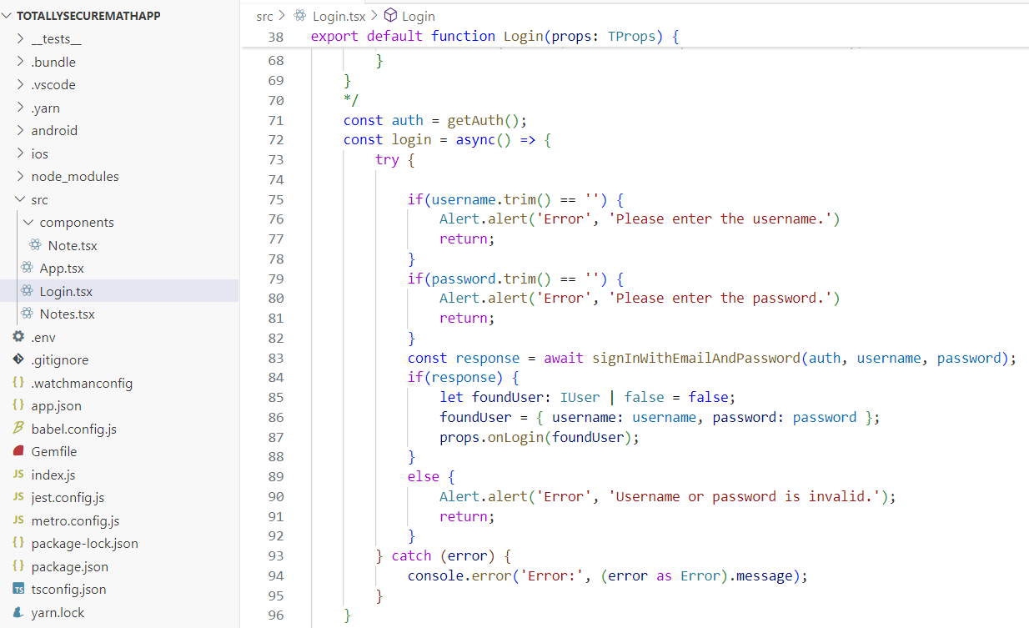This screenshot has height=628, width=1029.
Task: Open tsconfig.json file name
Action: [x=68, y=590]
